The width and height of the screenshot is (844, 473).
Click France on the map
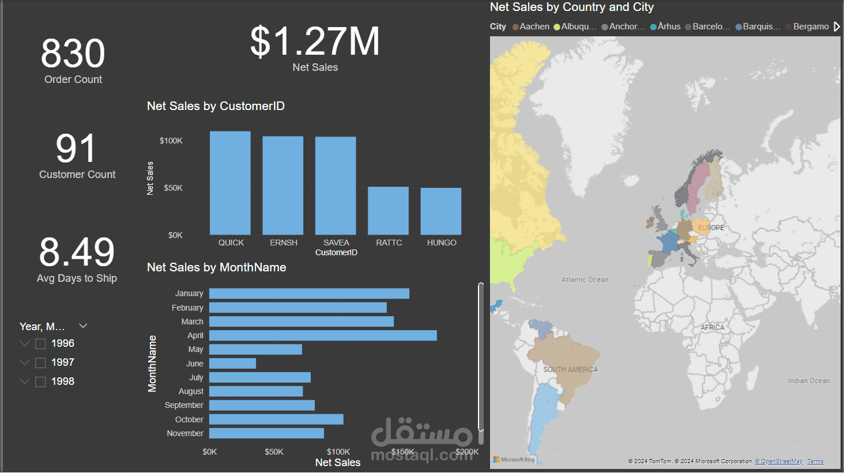click(669, 242)
